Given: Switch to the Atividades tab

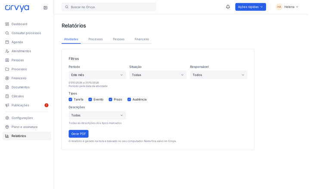Looking at the screenshot, I should click(x=71, y=39).
